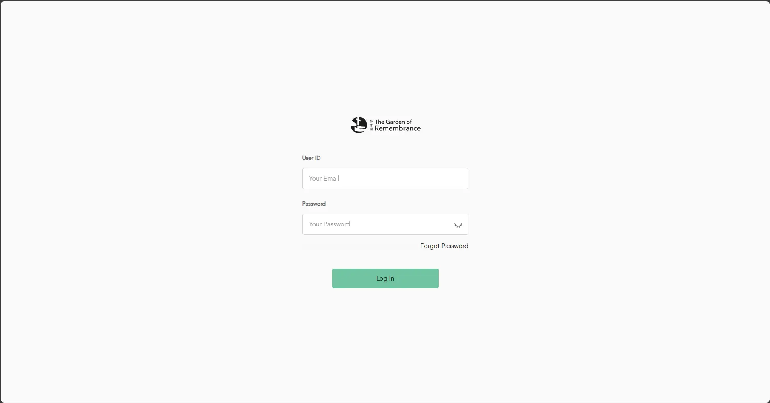Image resolution: width=770 pixels, height=403 pixels.
Task: Submit the form with Log In
Action: pyautogui.click(x=385, y=278)
